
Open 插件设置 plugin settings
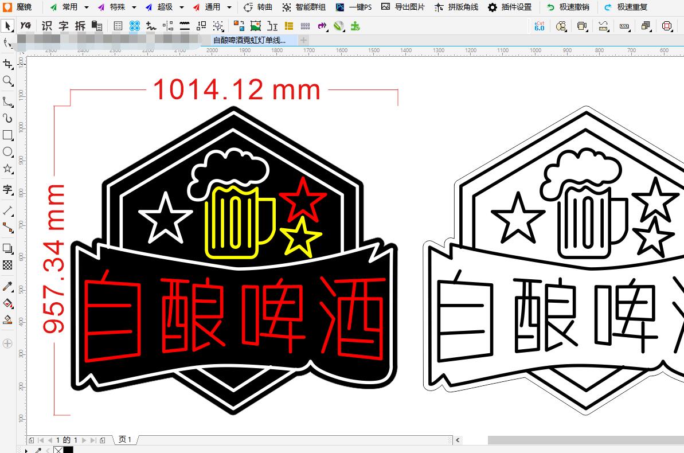(x=510, y=7)
